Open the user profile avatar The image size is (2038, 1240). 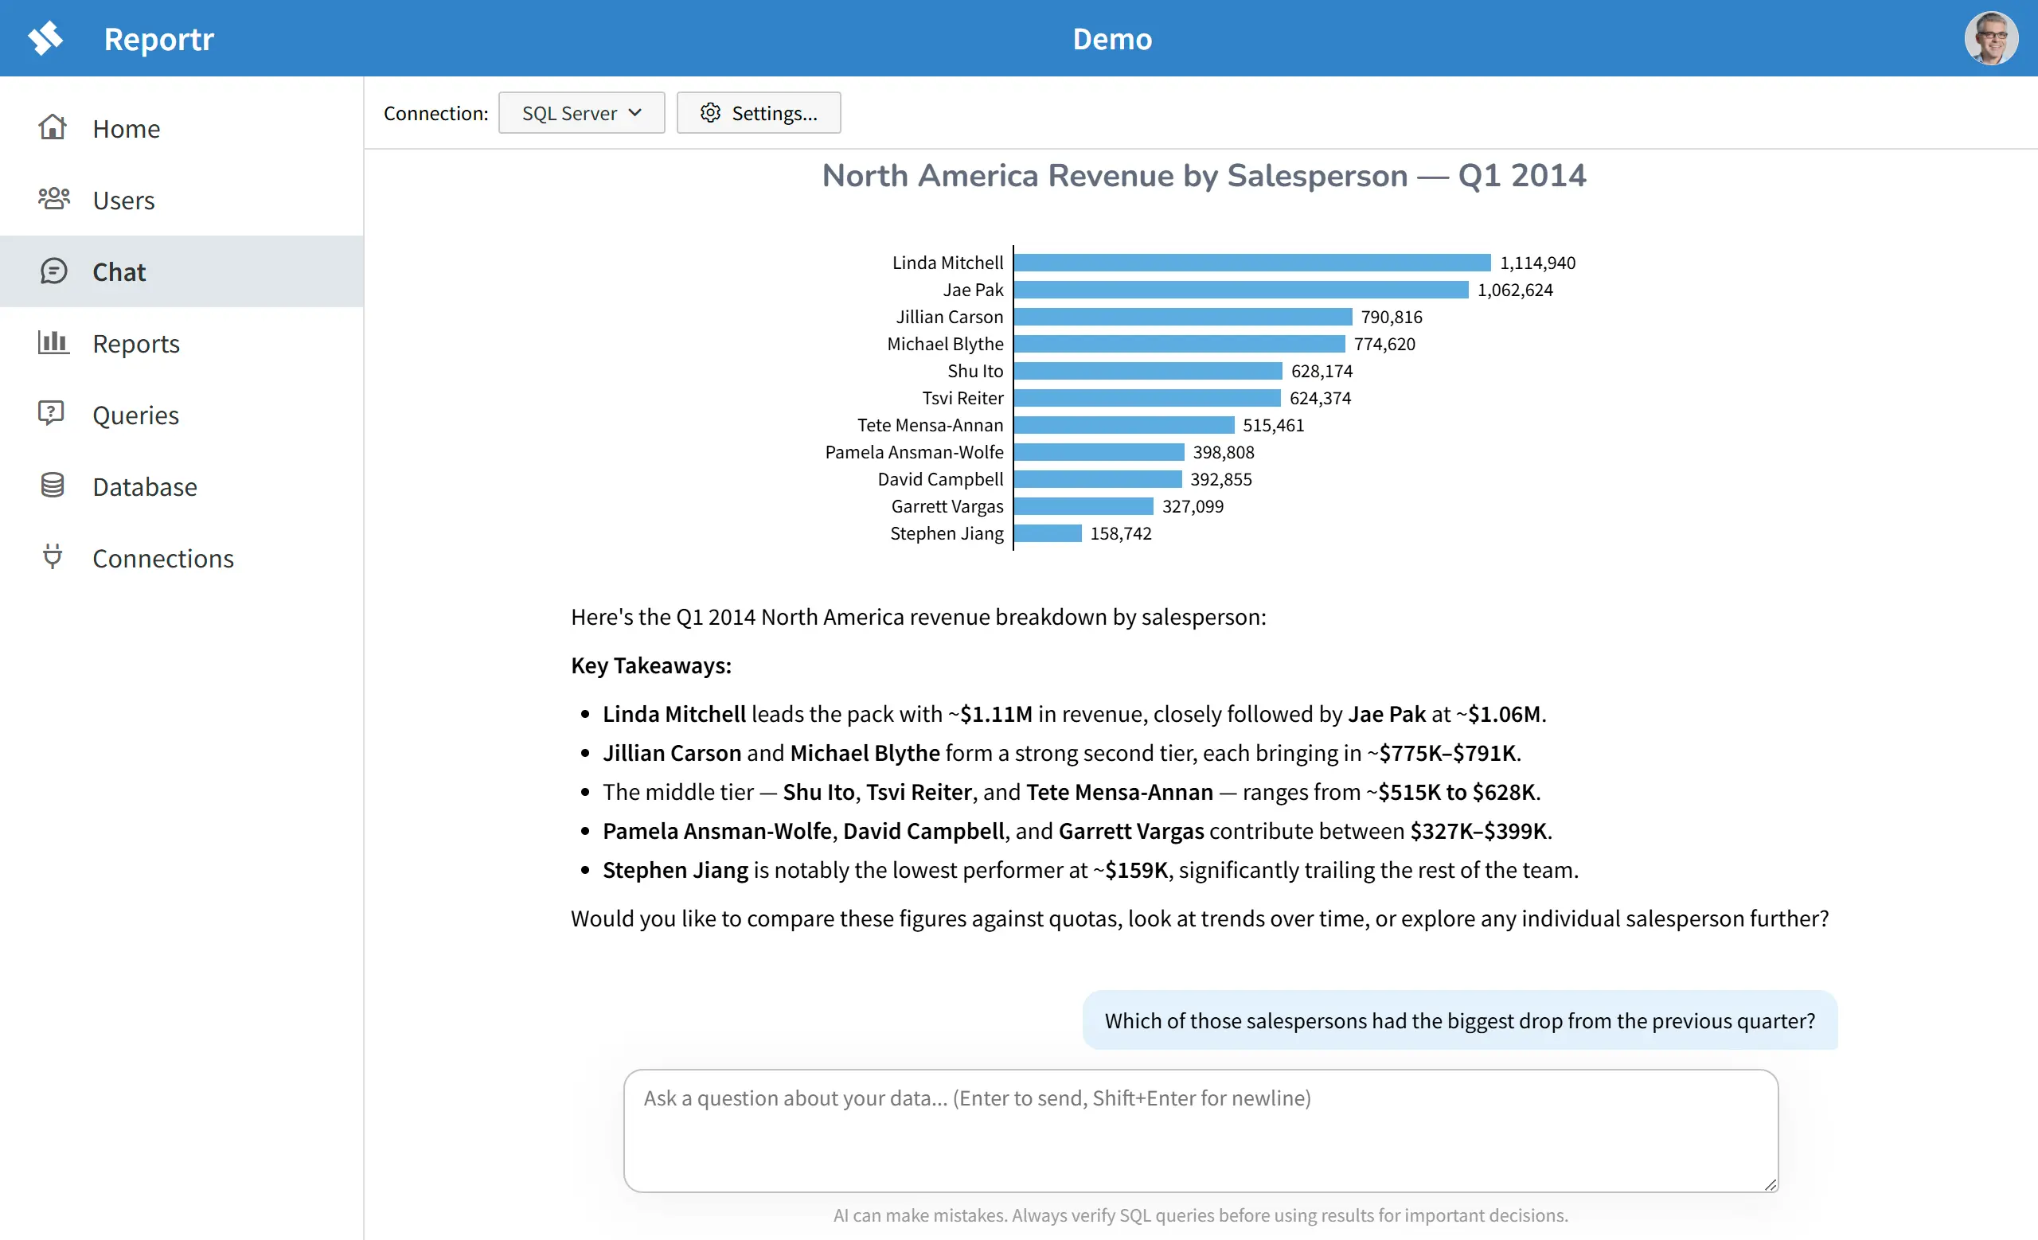coord(1990,38)
